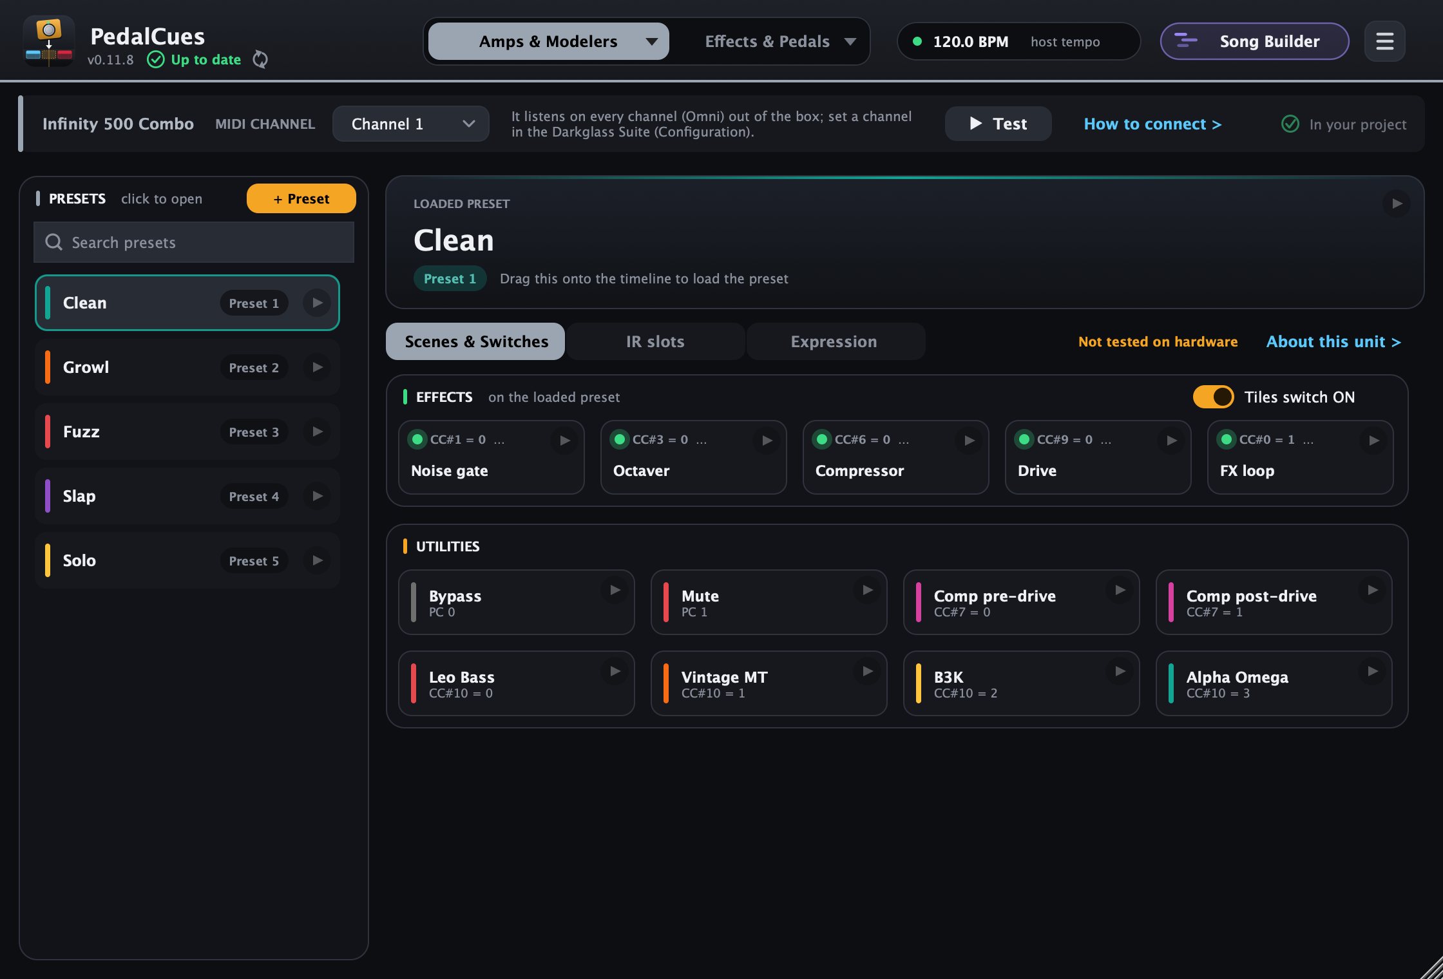
Task: Click the + Preset button
Action: 301,198
